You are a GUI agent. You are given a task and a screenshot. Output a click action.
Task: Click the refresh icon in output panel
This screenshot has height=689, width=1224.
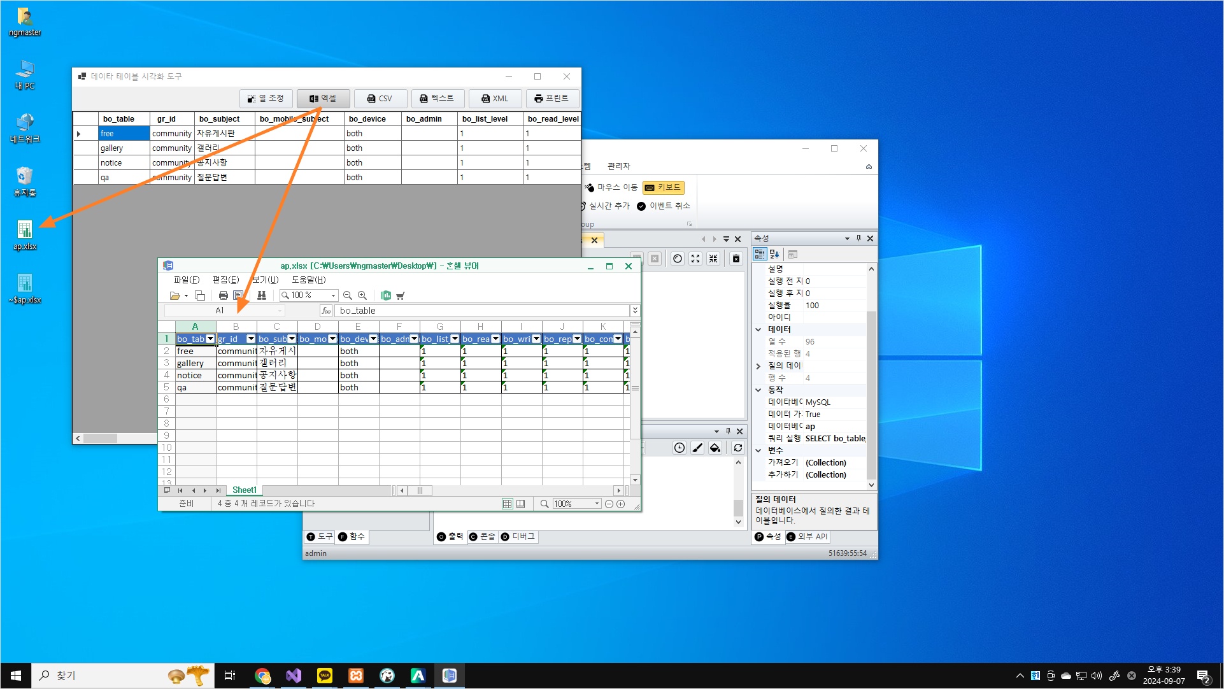click(x=738, y=448)
